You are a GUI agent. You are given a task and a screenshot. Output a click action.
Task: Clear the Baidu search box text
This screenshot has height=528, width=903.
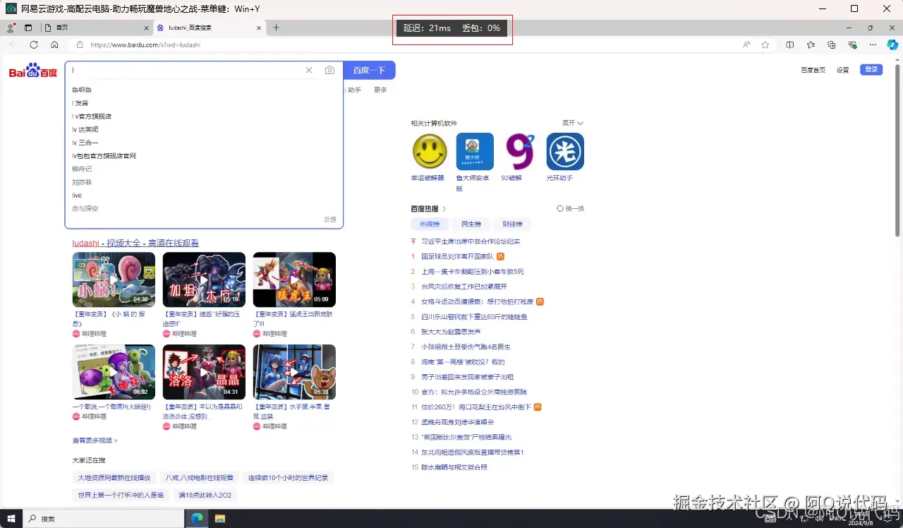pyautogui.click(x=308, y=70)
